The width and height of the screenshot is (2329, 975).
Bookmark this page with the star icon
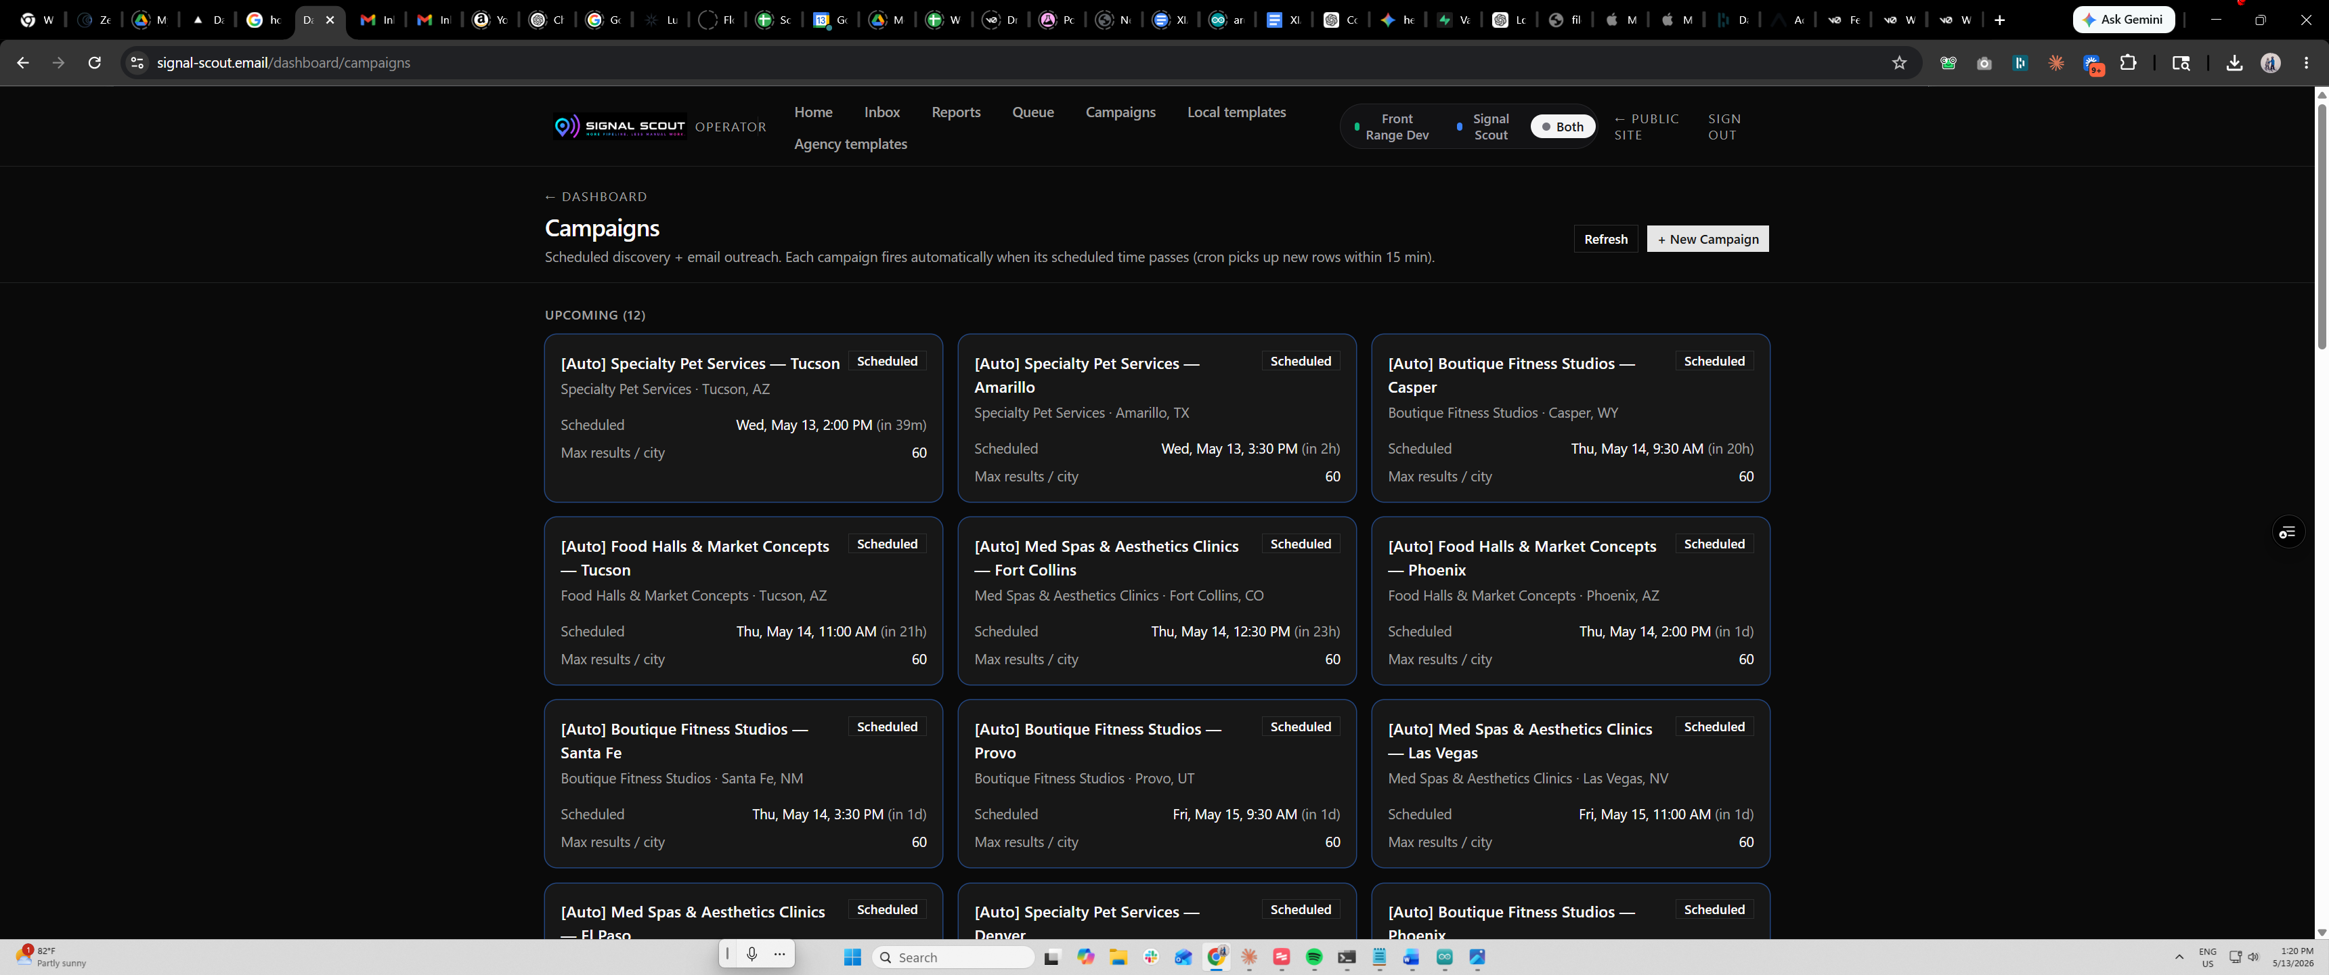coord(1898,62)
